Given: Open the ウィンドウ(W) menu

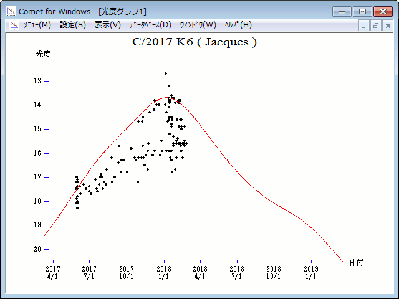Looking at the screenshot, I should 198,25.
